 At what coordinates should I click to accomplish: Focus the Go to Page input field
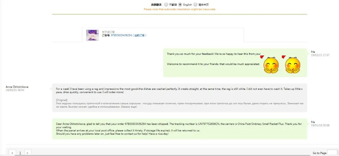click(x=332, y=152)
